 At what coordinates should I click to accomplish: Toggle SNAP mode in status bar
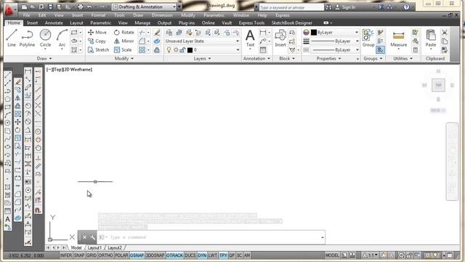79,255
